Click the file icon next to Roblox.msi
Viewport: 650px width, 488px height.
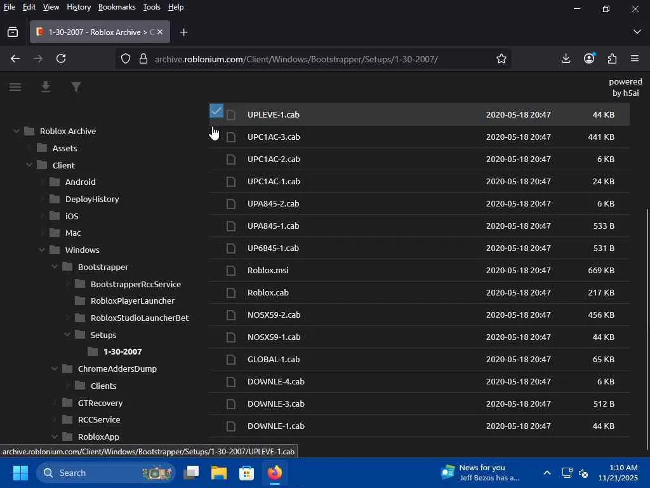(x=231, y=271)
